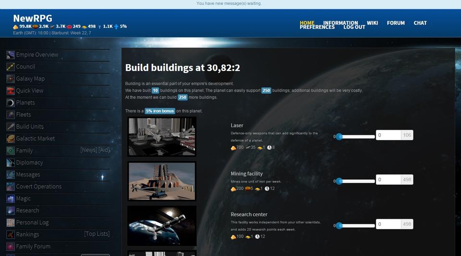Viewport: 461px width, 256px height.
Task: Click the Laser building thumbnail image
Action: pyautogui.click(x=162, y=136)
